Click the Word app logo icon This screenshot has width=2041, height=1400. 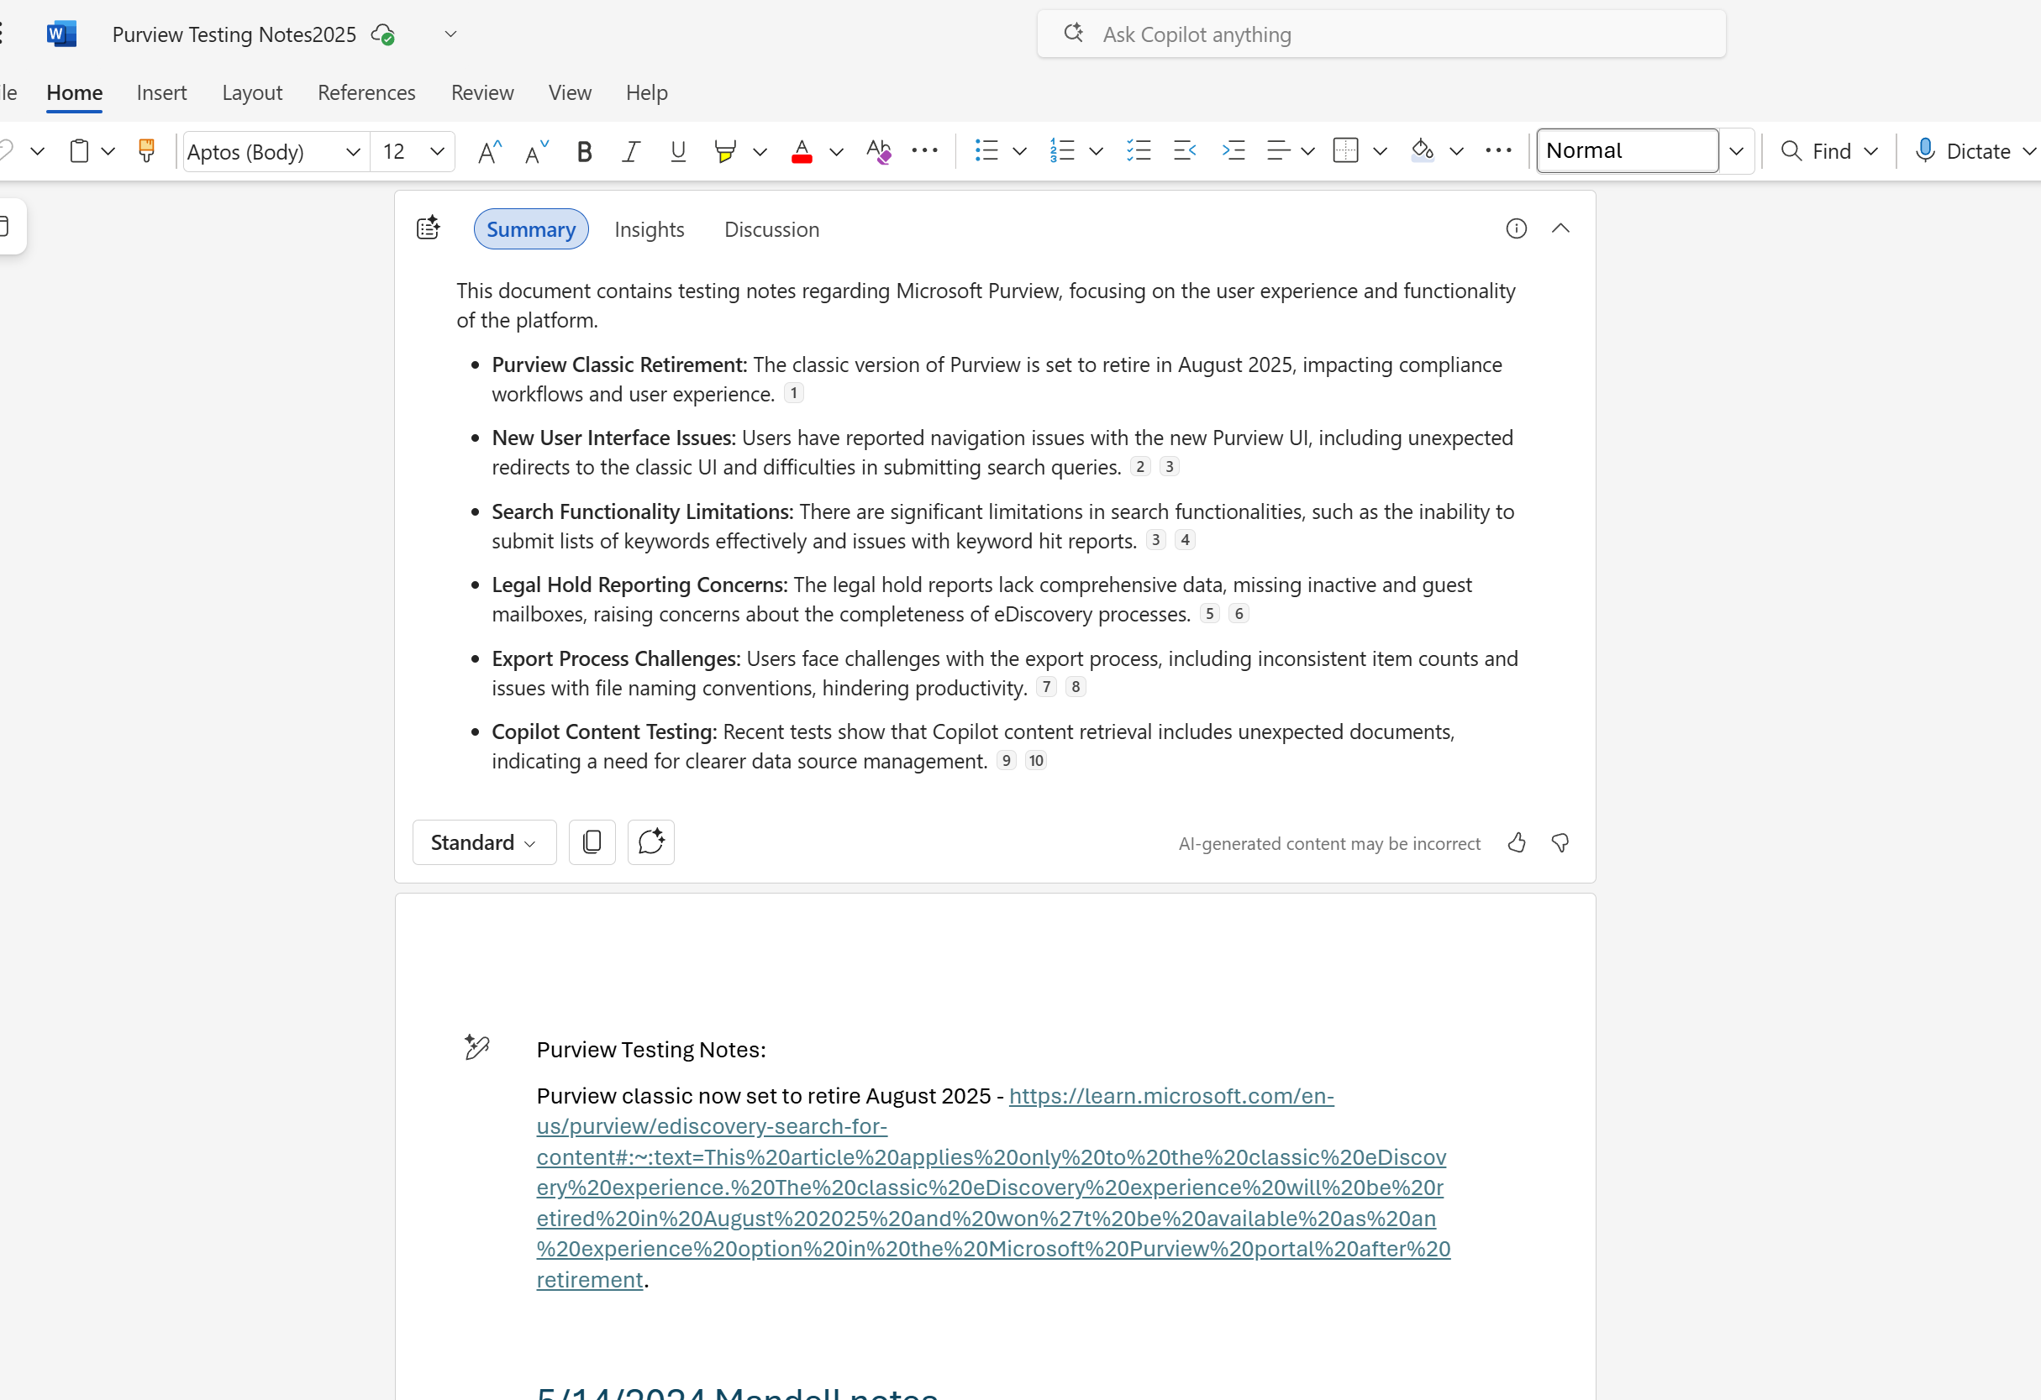click(x=60, y=34)
